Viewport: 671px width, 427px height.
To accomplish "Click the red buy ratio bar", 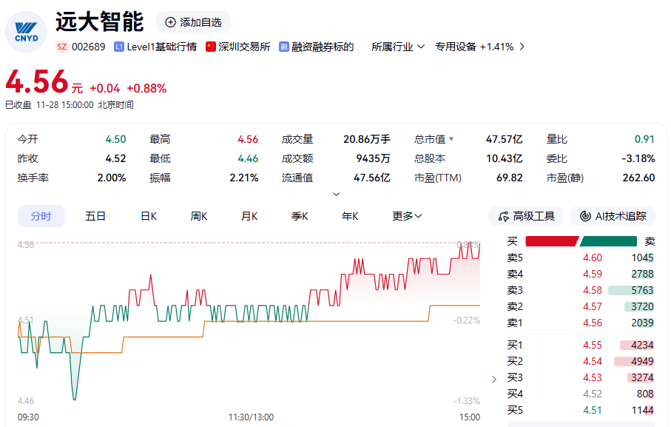I will 551,241.
